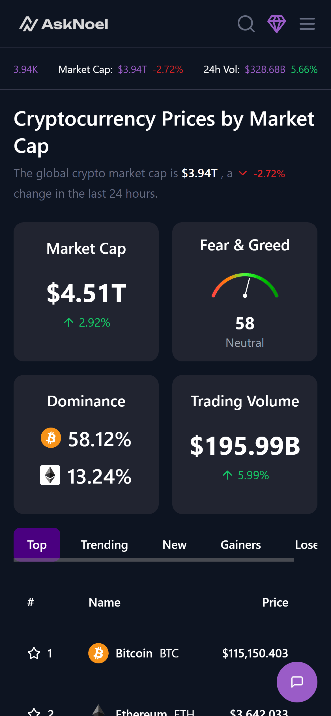Open the Bitcoin row link
Viewport: 331px width, 716px height.
coord(134,653)
